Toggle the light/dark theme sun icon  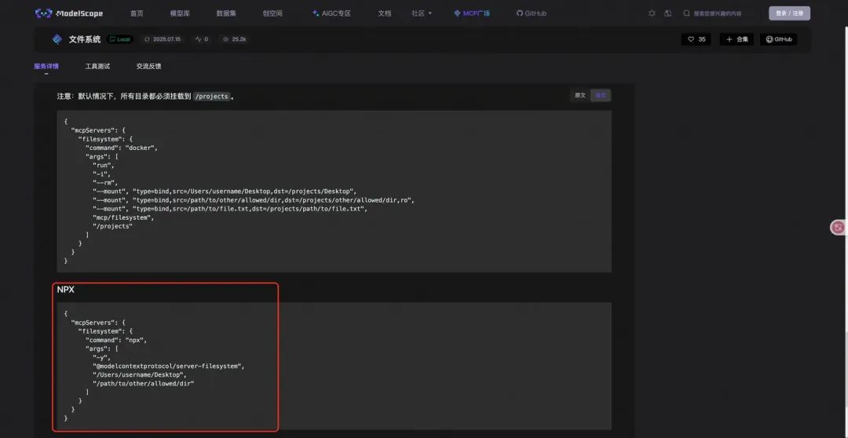pos(652,13)
